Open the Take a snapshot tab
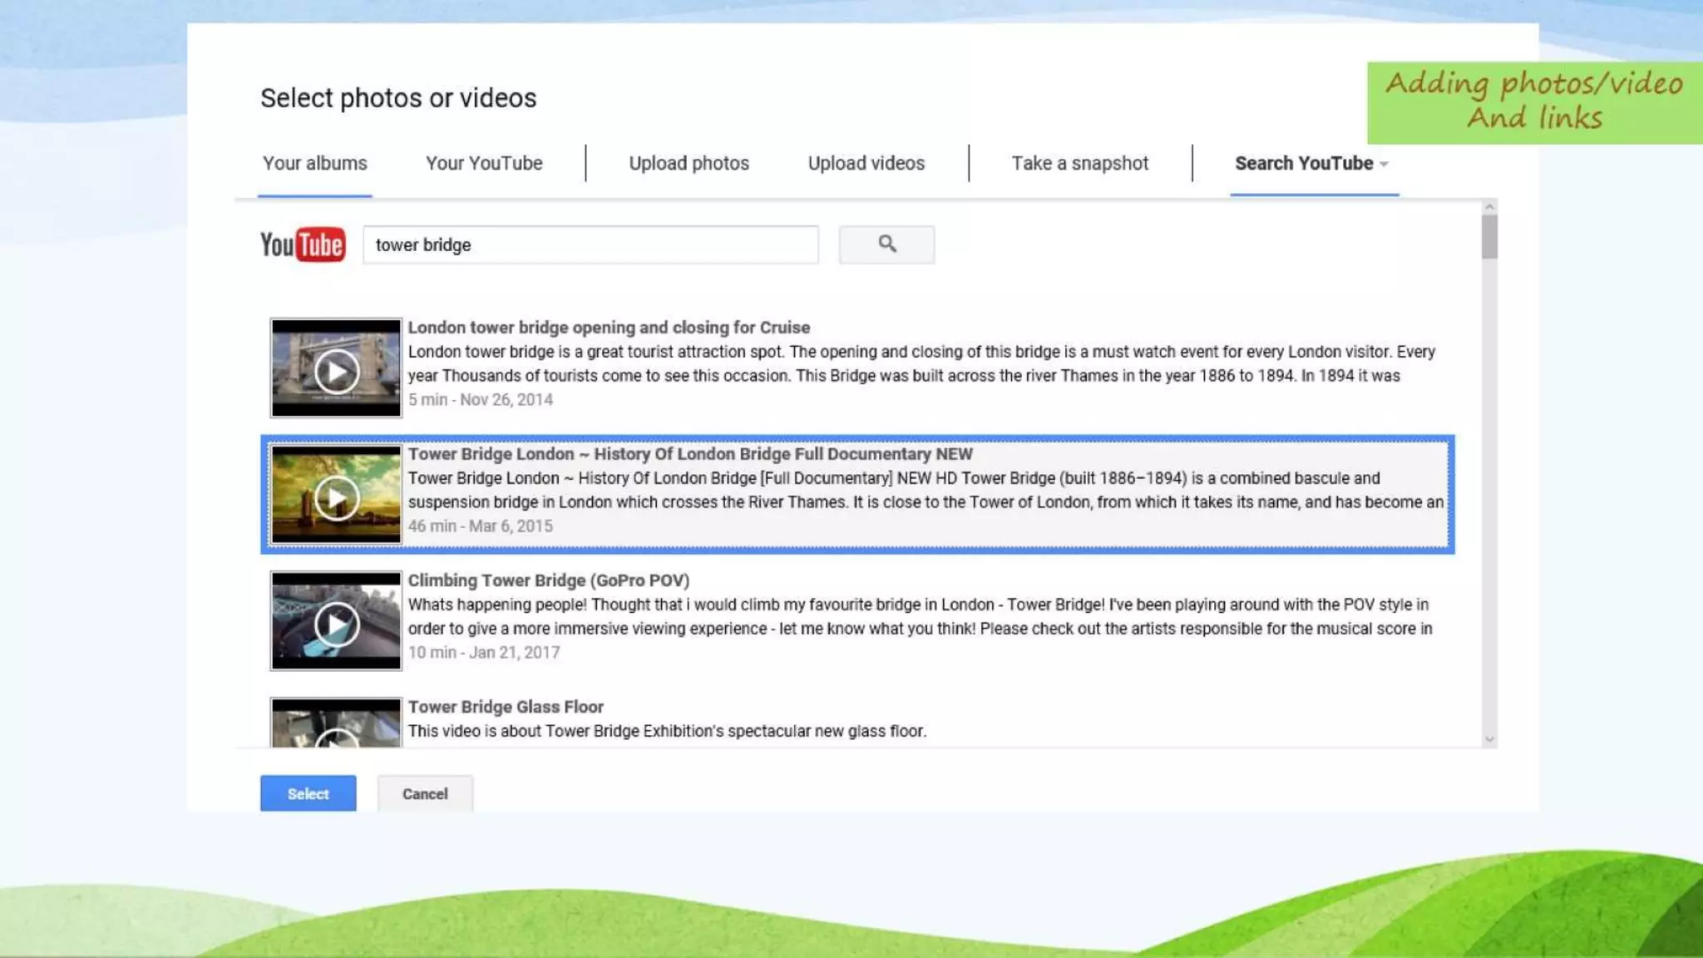This screenshot has height=958, width=1703. tap(1080, 163)
